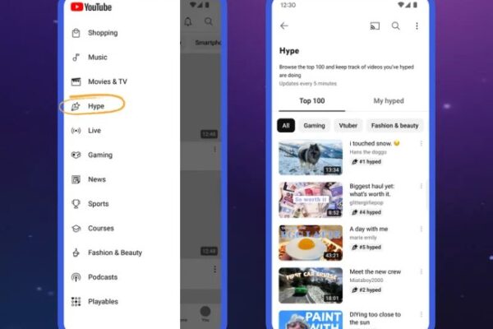493x329 pixels.
Task: Filter by the Gaming chip
Action: coord(314,126)
